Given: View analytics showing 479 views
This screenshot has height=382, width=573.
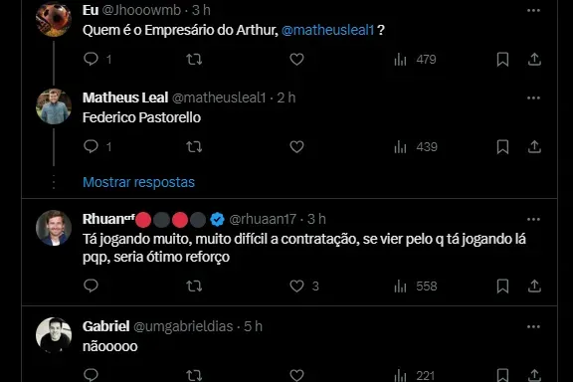Looking at the screenshot, I should [415, 60].
